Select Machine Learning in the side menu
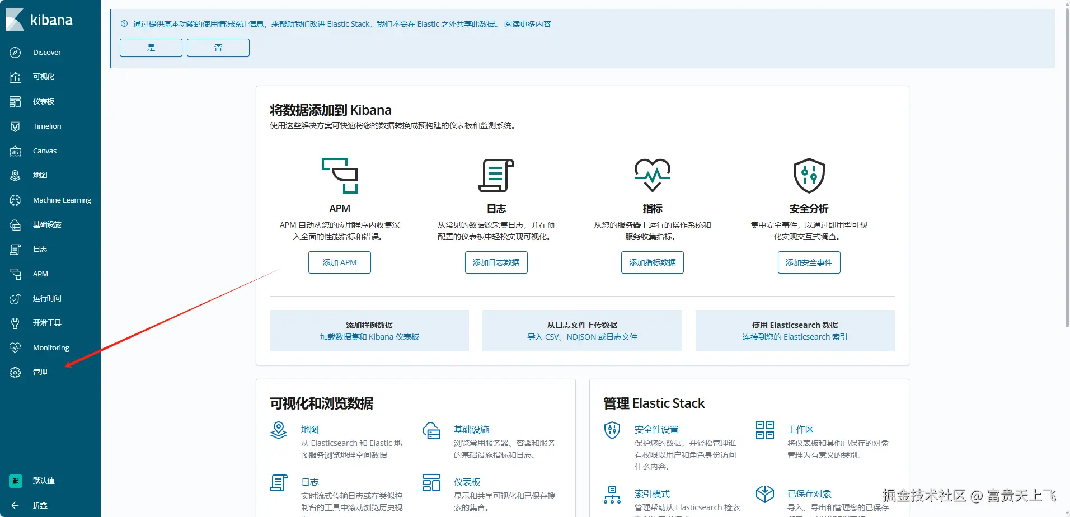 coord(62,200)
